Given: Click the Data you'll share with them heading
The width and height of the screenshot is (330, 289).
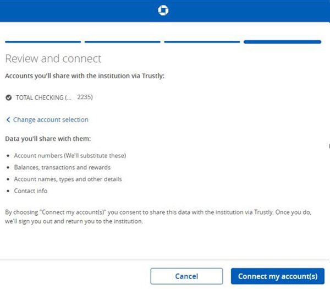Looking at the screenshot, I should 48,139.
